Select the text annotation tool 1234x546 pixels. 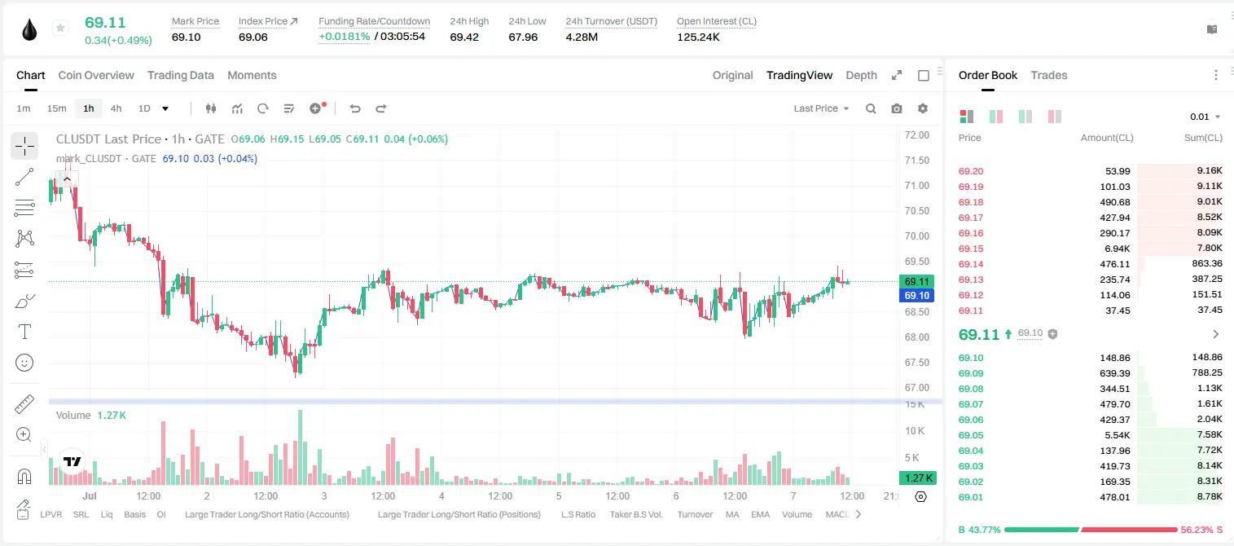coord(24,332)
